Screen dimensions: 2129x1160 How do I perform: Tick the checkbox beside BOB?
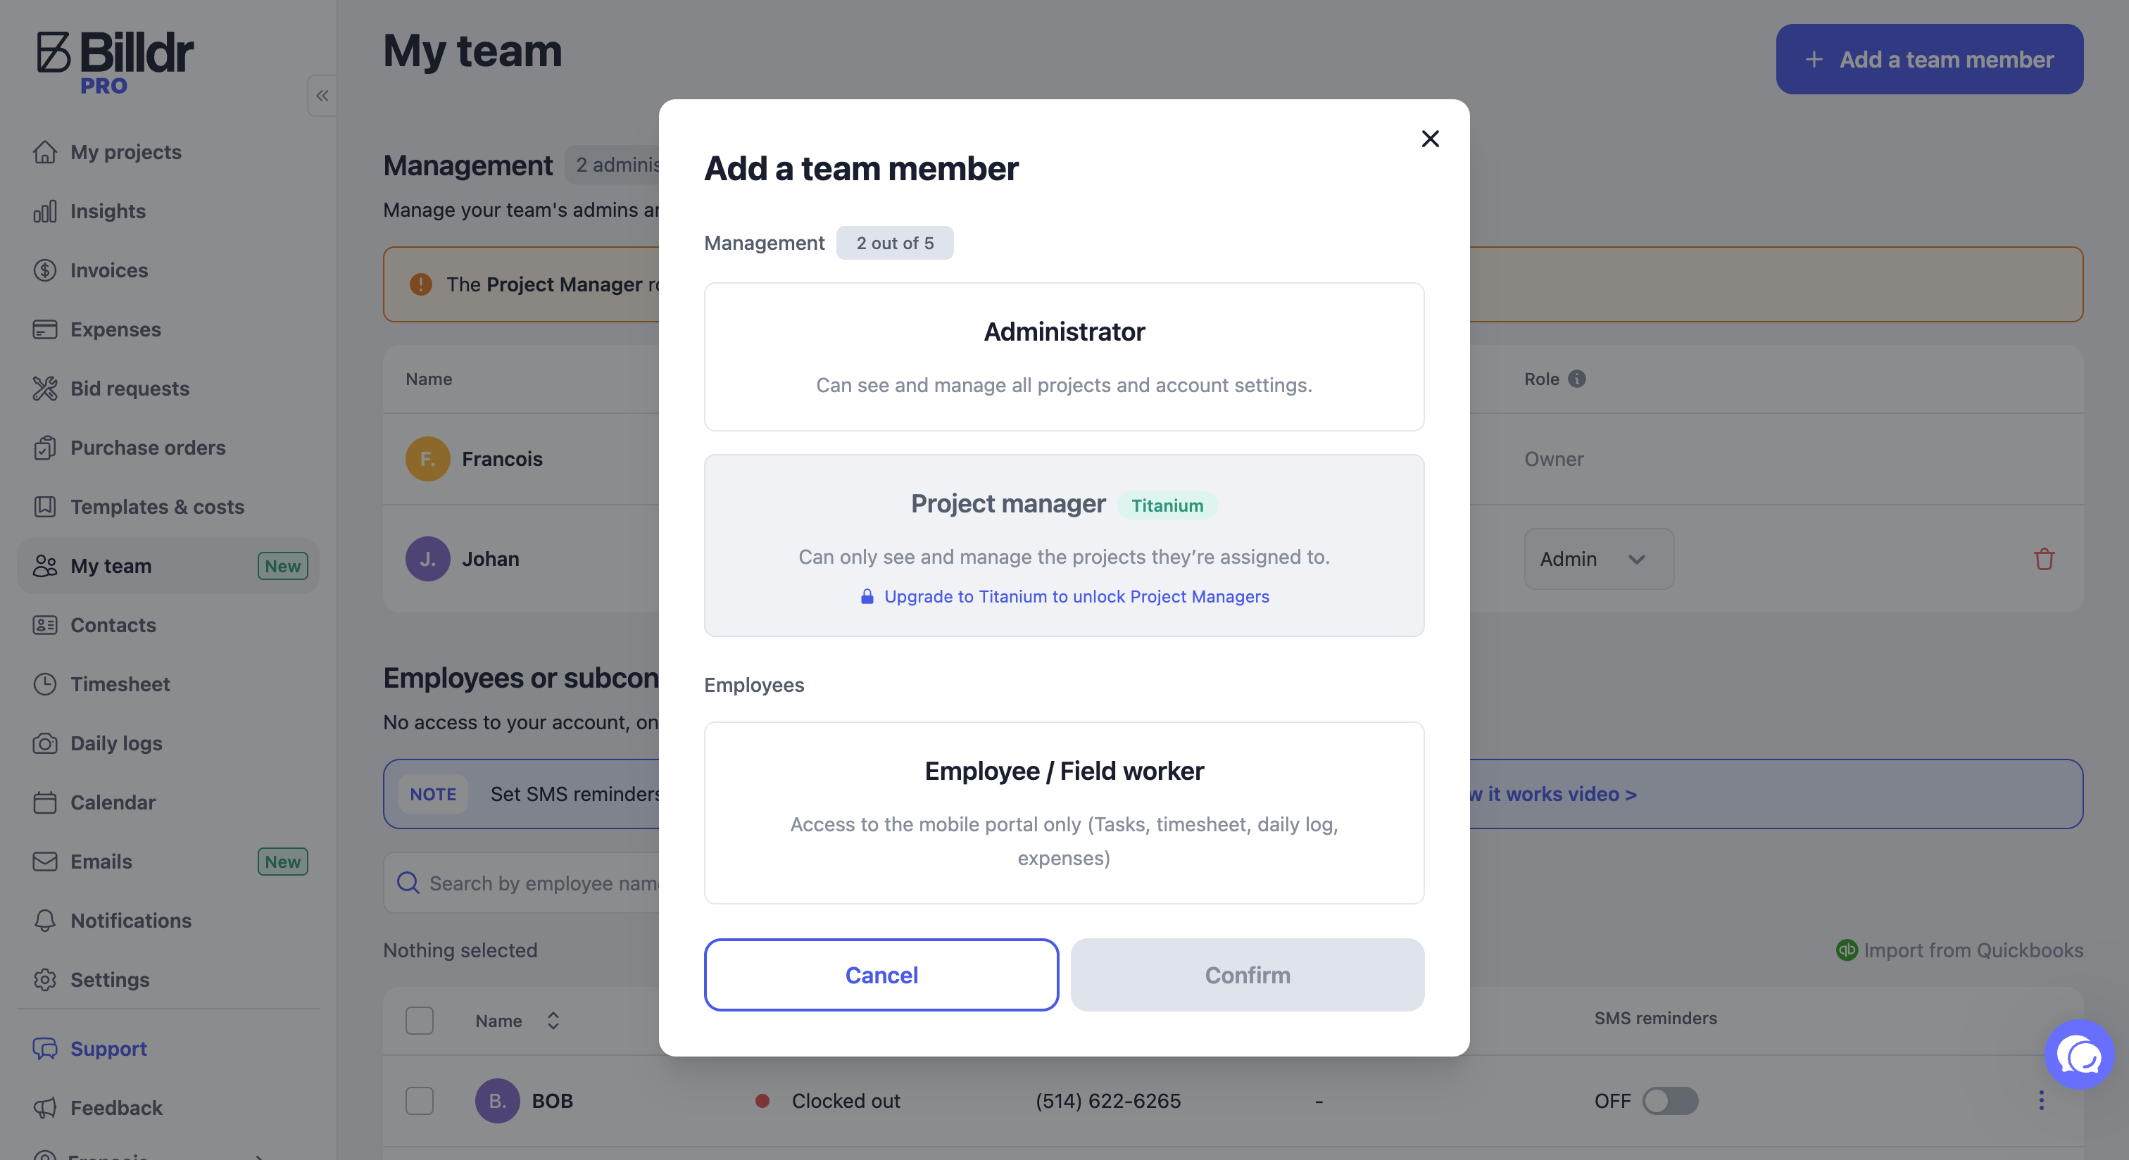(420, 1100)
